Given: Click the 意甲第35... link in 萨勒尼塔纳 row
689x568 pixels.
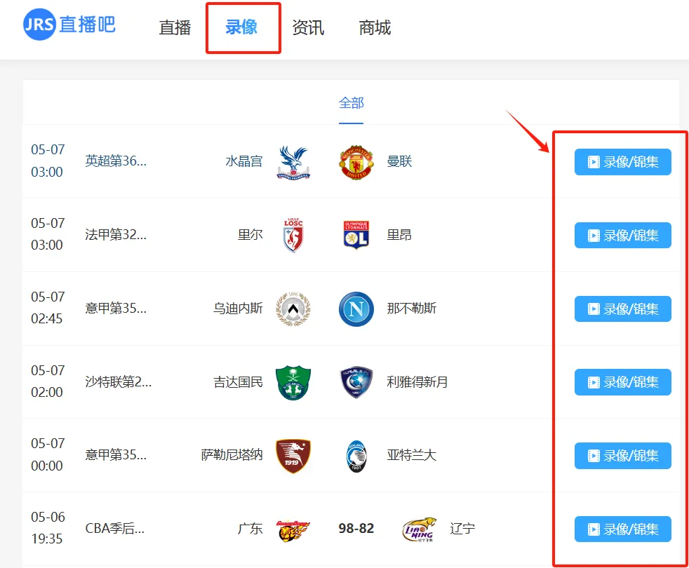Looking at the screenshot, I should (x=116, y=454).
